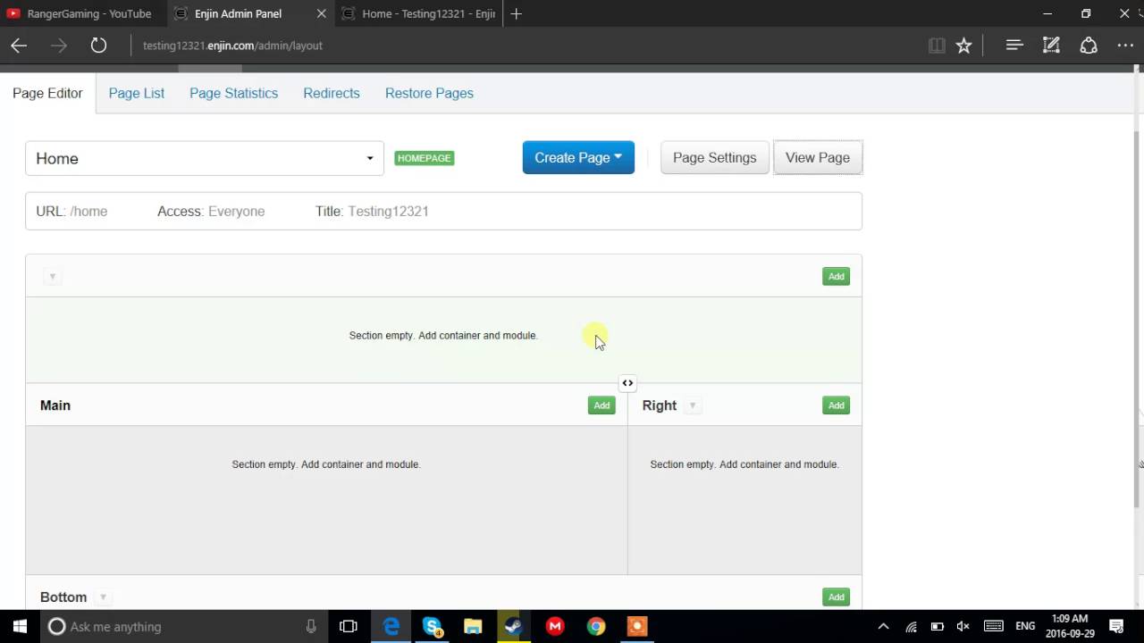Image resolution: width=1144 pixels, height=643 pixels.
Task: Open the orange recorder taskbar icon
Action: coord(637,626)
